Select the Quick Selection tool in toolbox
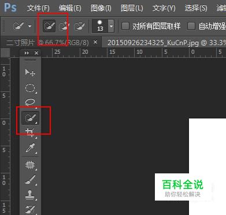The width and height of the screenshot is (226, 215). coord(30,117)
